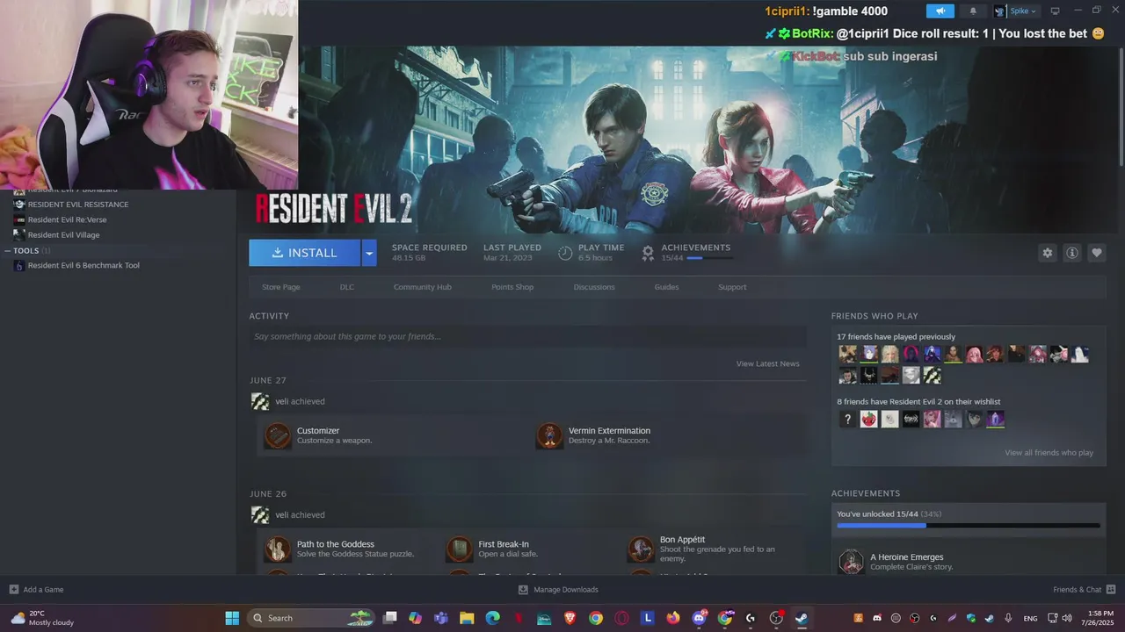Click veli's avatar under June 27
Viewport: 1125px width, 632px height.
[x=260, y=401]
